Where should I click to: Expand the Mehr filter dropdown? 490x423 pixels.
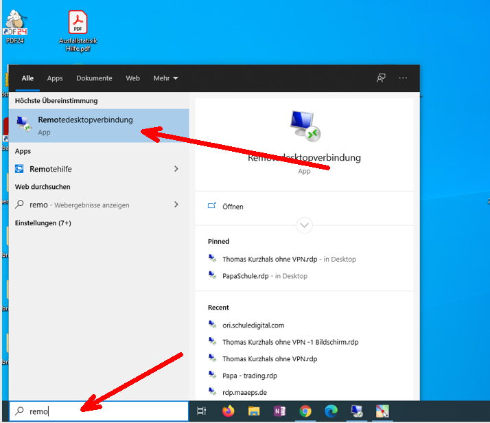(165, 78)
